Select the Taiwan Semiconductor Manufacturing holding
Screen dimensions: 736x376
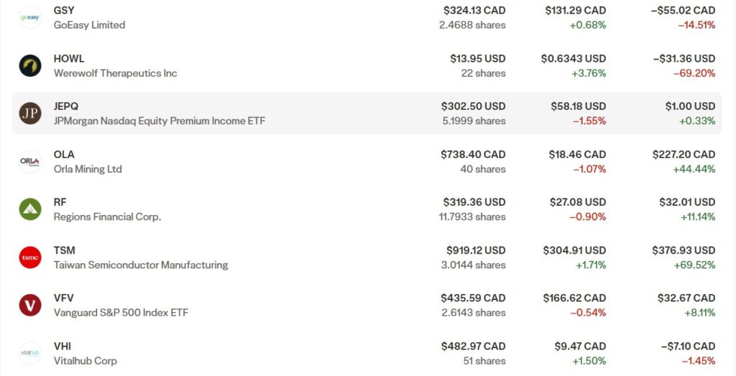tap(140, 265)
